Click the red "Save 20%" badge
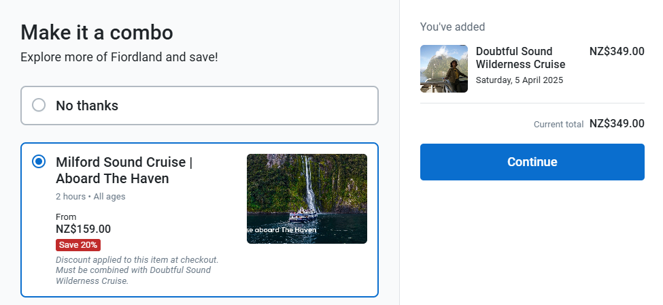Viewport: 663px width, 305px height. point(78,245)
